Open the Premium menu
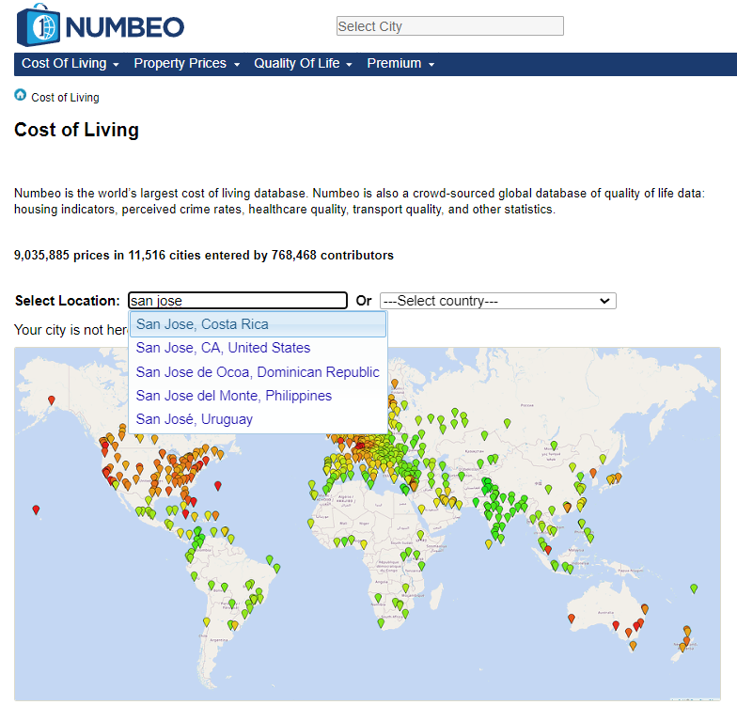Screen dimensions: 737x705 coord(400,64)
